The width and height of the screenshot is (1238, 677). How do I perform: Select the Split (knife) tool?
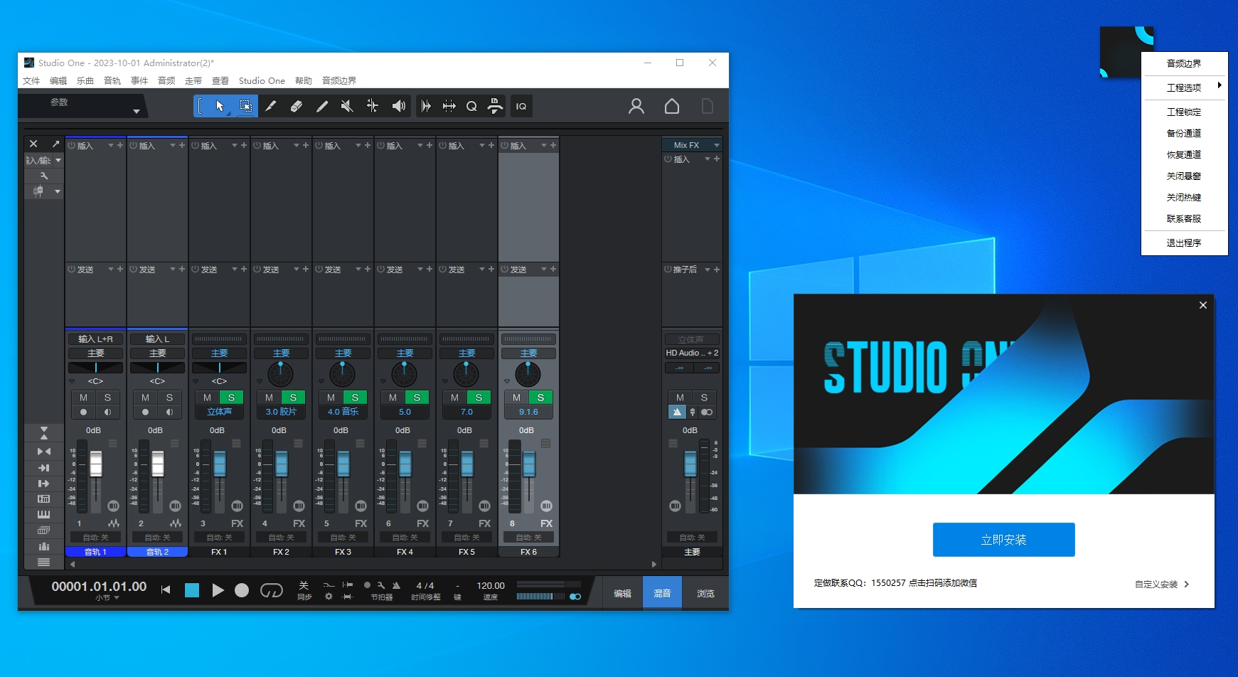pyautogui.click(x=271, y=106)
